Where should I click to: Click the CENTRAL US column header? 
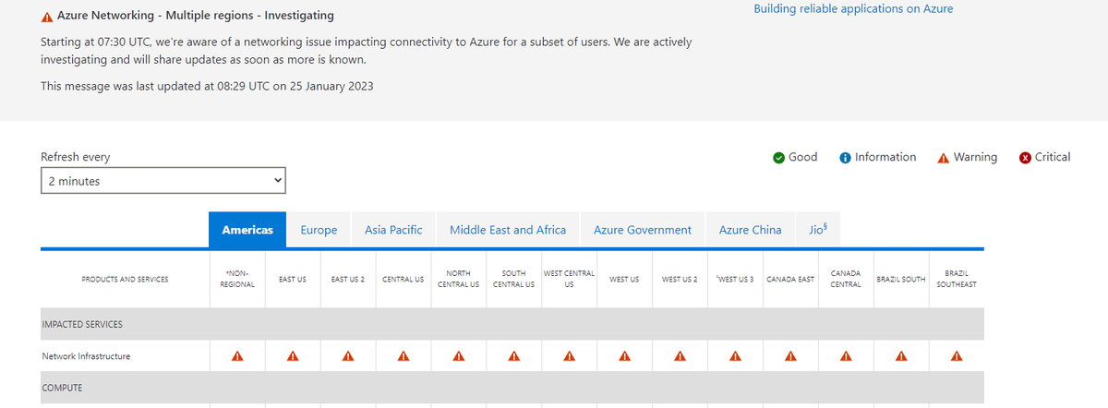tap(403, 279)
